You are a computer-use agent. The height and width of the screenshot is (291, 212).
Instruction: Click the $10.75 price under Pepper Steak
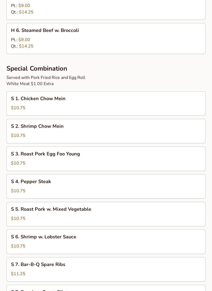[18, 191]
